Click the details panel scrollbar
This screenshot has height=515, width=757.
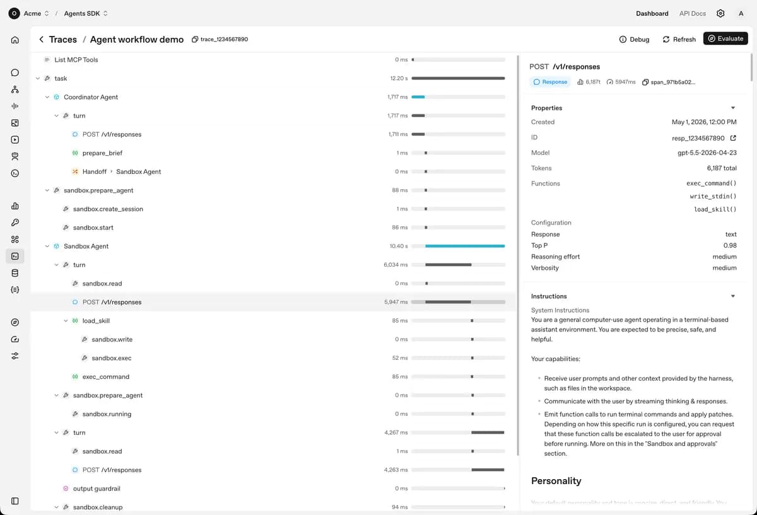click(751, 66)
